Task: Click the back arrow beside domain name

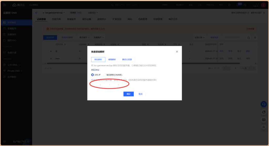Action: [37, 13]
